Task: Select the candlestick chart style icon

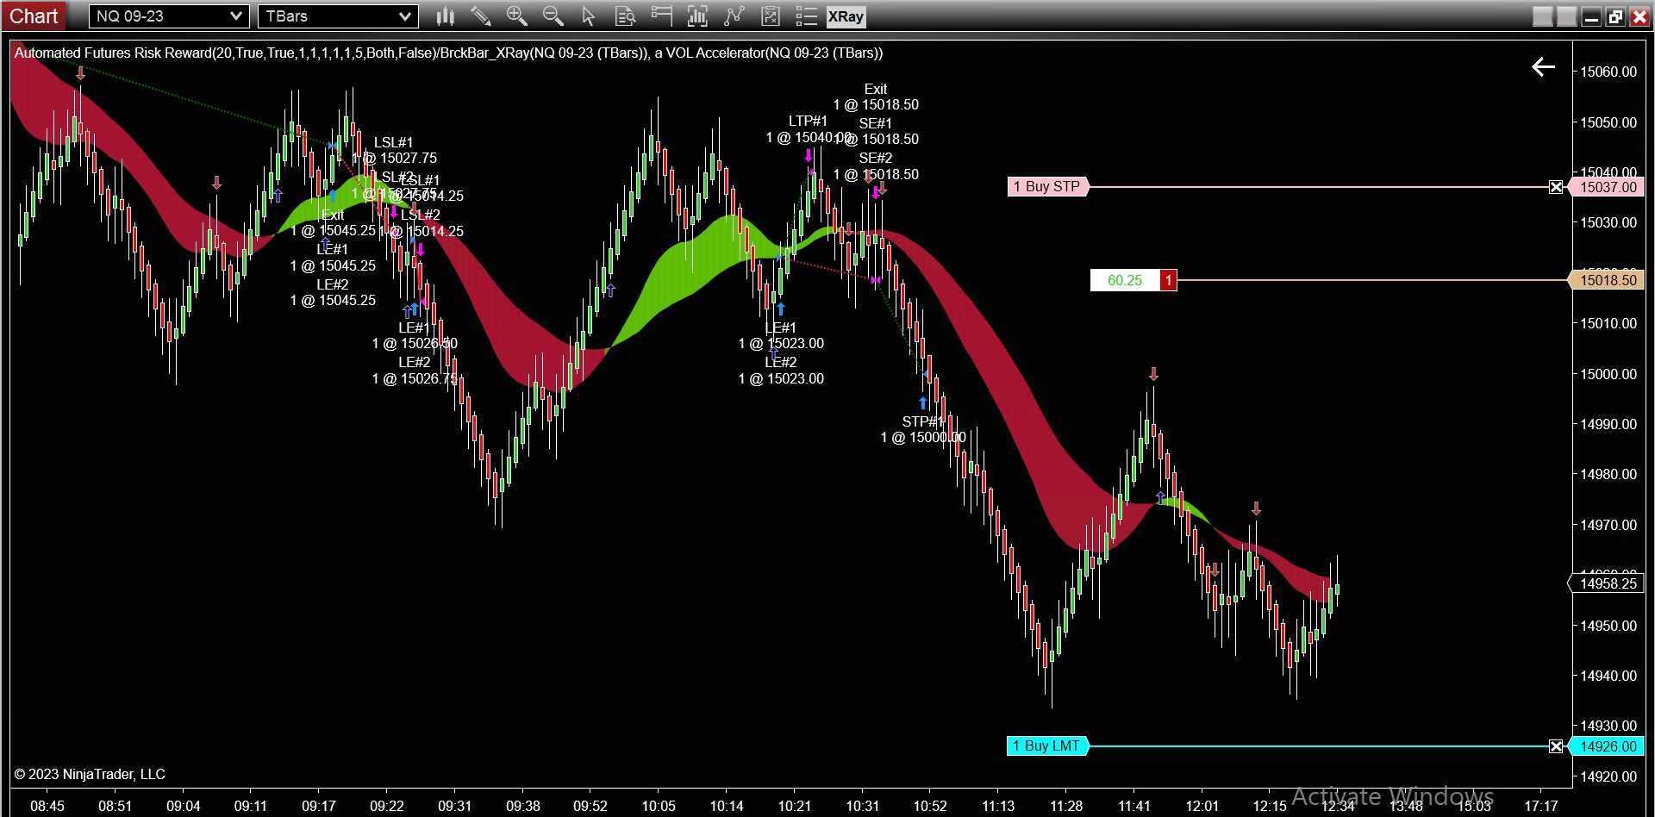Action: point(445,16)
